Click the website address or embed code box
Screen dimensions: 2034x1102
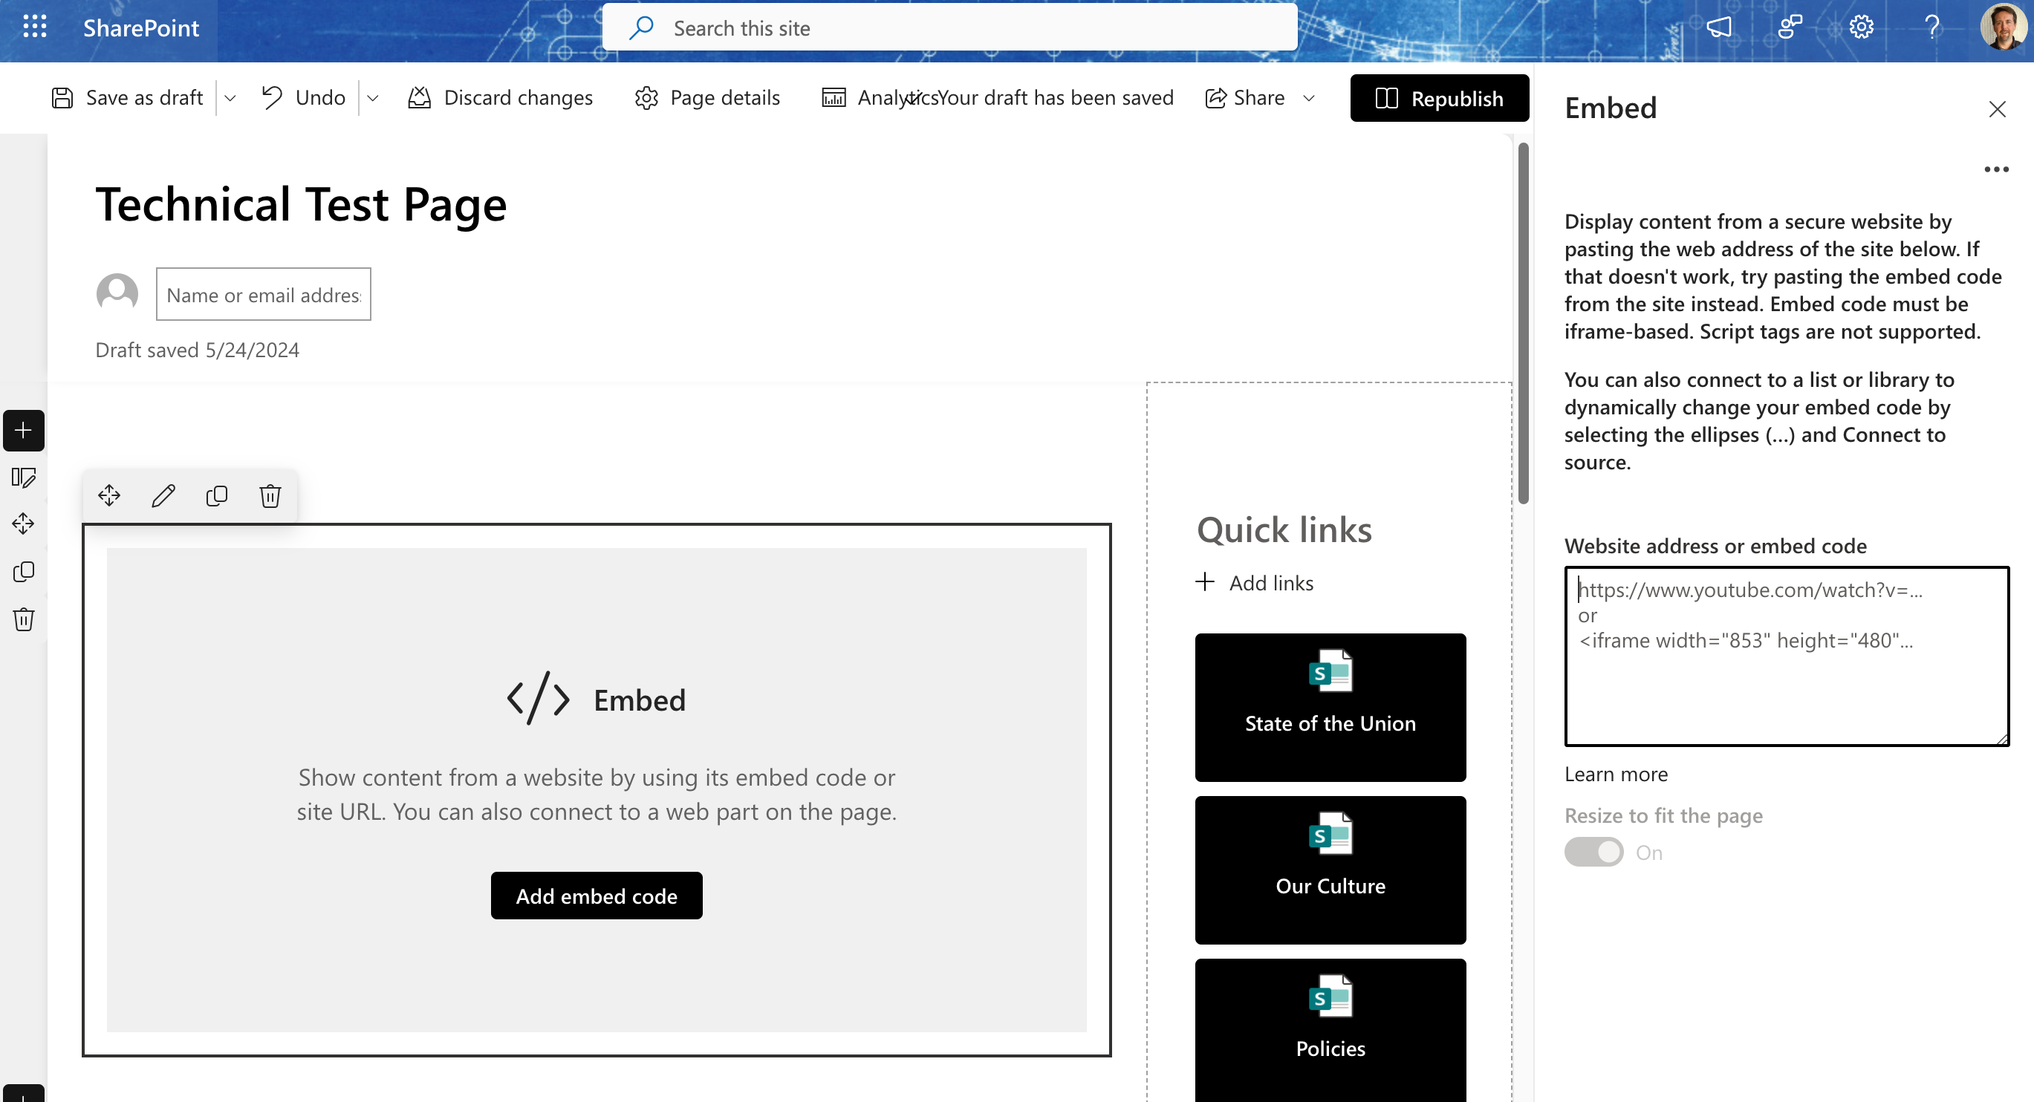pyautogui.click(x=1786, y=656)
